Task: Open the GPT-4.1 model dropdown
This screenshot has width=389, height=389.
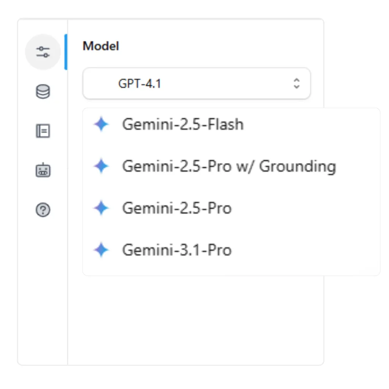Action: click(x=196, y=84)
